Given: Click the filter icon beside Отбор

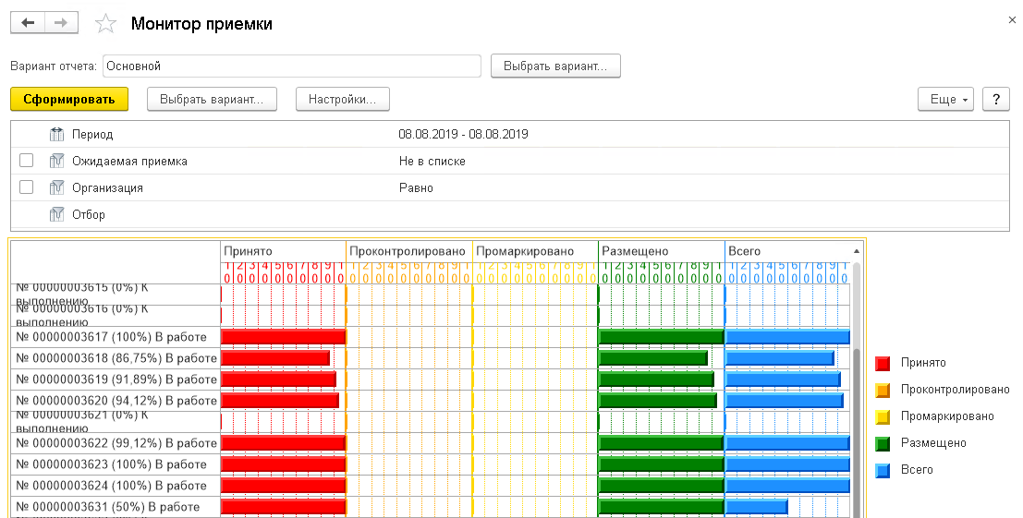Looking at the screenshot, I should pos(56,215).
